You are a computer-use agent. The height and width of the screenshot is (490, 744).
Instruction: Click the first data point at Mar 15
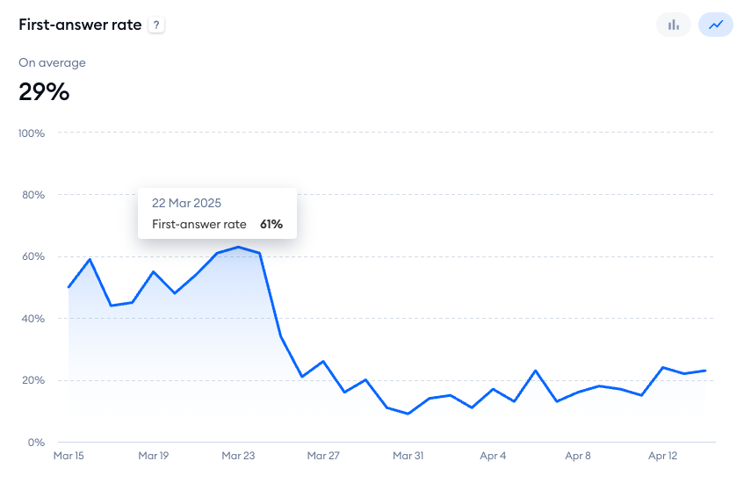click(x=69, y=287)
